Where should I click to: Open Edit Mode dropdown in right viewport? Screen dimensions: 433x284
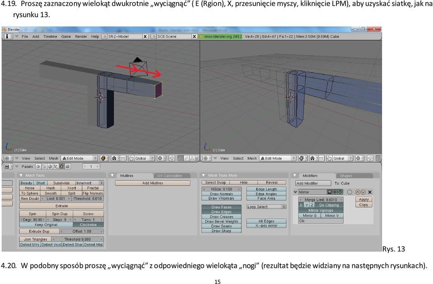pos(278,158)
